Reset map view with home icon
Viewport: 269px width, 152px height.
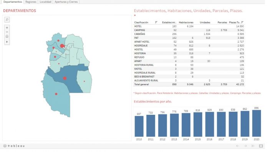click(7, 36)
